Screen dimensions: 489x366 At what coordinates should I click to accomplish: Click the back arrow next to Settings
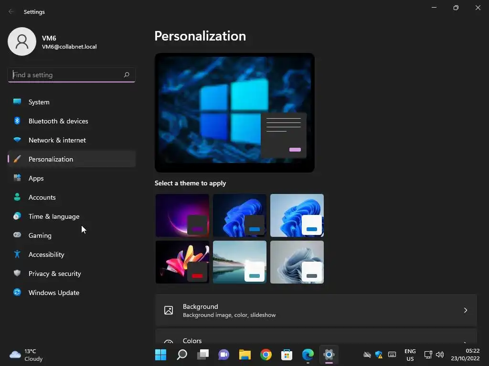[x=11, y=11]
